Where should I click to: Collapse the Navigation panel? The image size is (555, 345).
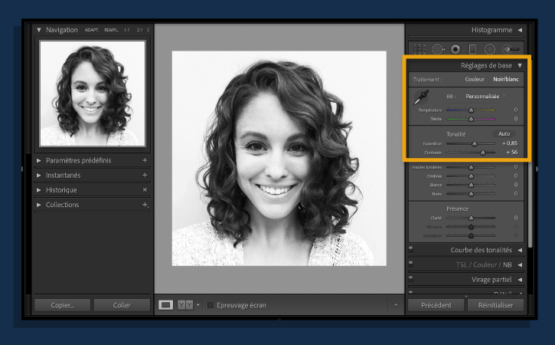pos(39,30)
